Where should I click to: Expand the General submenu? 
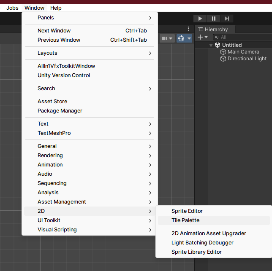point(90,146)
